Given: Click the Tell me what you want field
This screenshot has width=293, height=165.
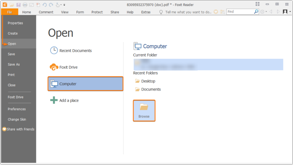Looking at the screenshot, I should [188, 12].
